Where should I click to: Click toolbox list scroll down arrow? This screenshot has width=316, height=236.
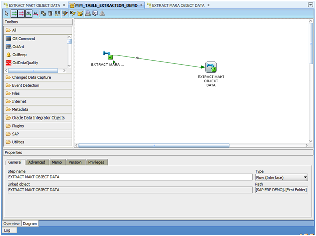click(x=69, y=66)
